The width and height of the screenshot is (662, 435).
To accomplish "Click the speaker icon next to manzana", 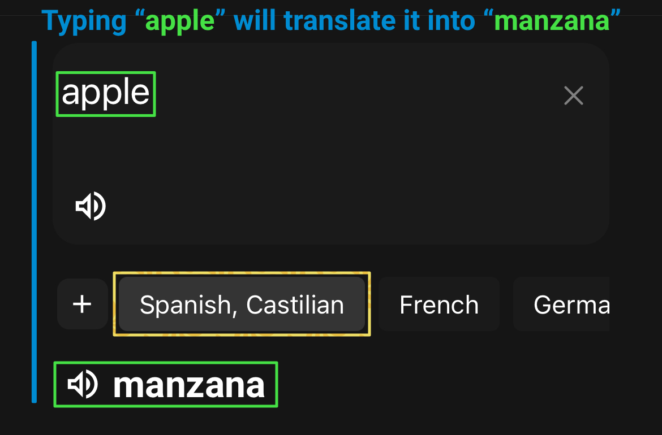I will click(x=83, y=384).
